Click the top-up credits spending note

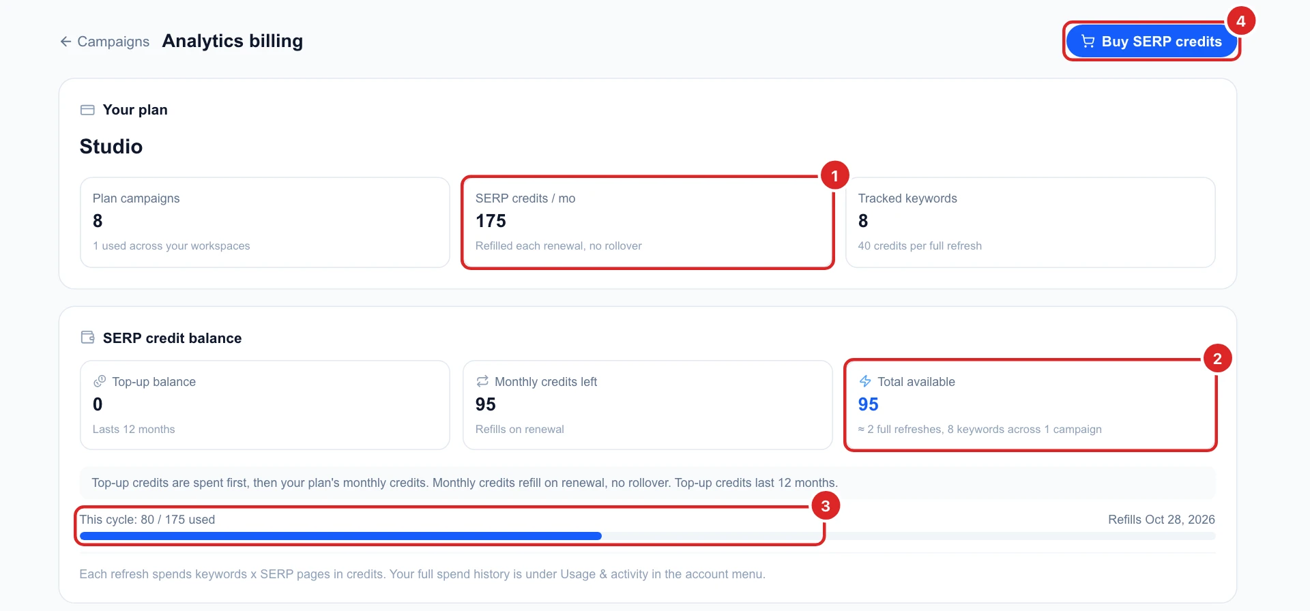(465, 483)
